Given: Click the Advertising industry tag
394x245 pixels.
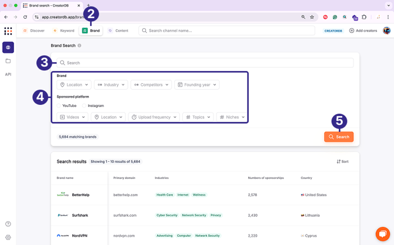Looking at the screenshot, I should [164, 236].
